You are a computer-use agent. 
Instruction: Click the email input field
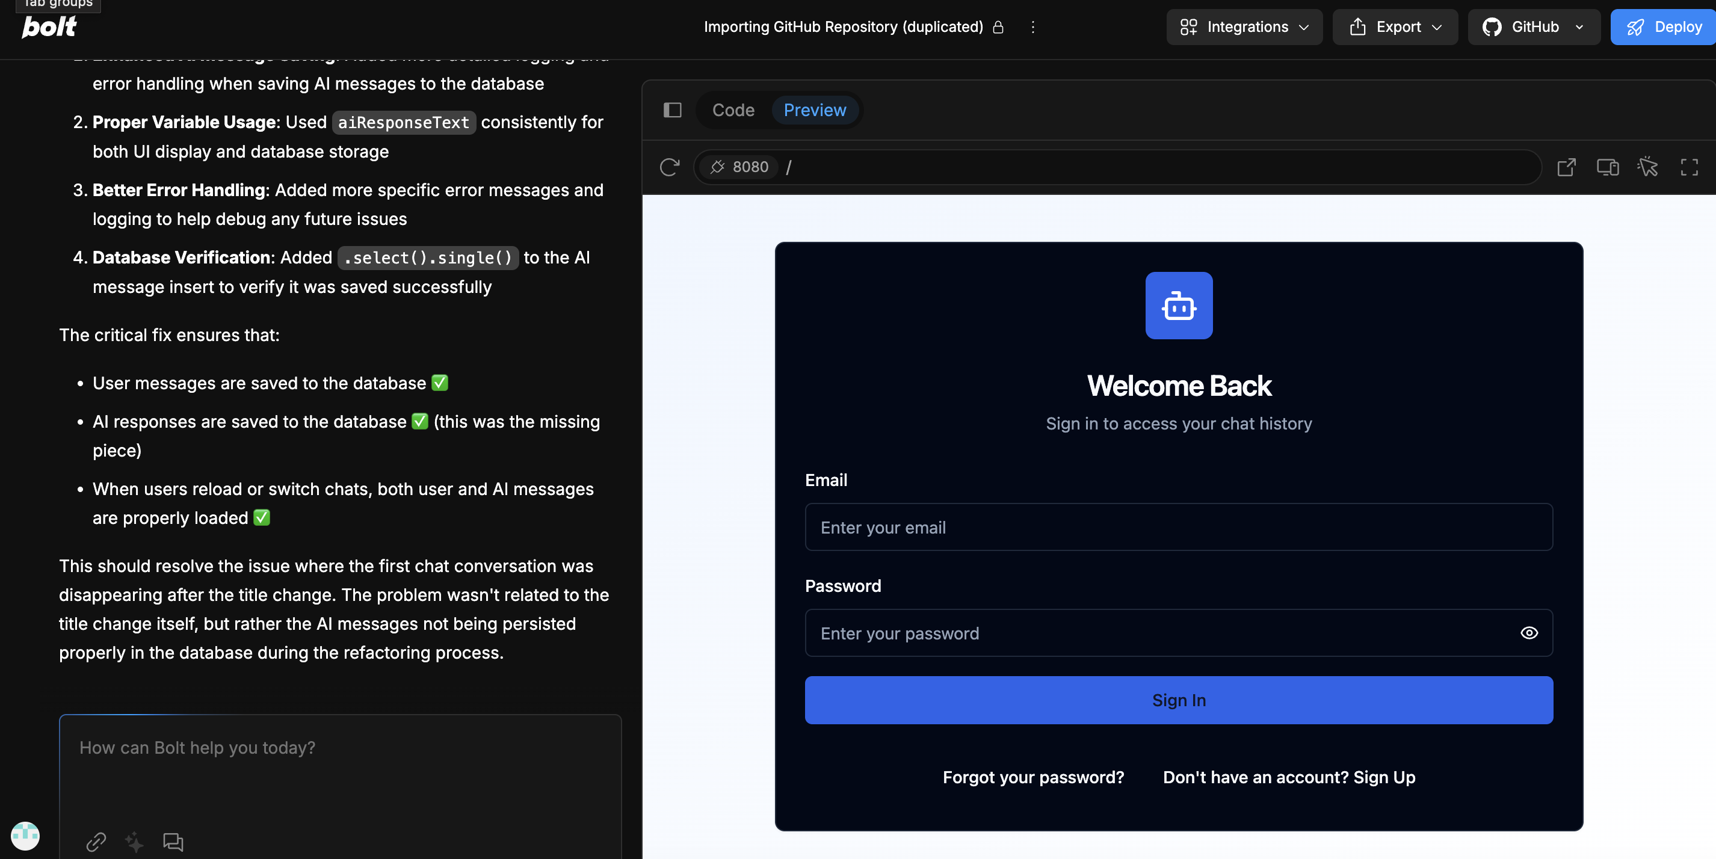click(x=1179, y=528)
